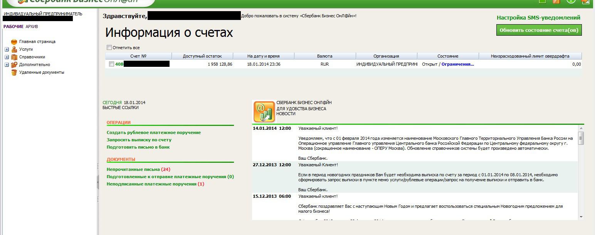
Task: Click the Услуги person icon
Action: click(14, 50)
